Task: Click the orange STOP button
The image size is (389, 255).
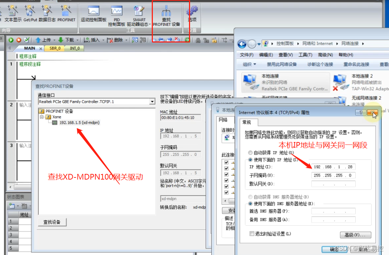Action: coord(18,40)
